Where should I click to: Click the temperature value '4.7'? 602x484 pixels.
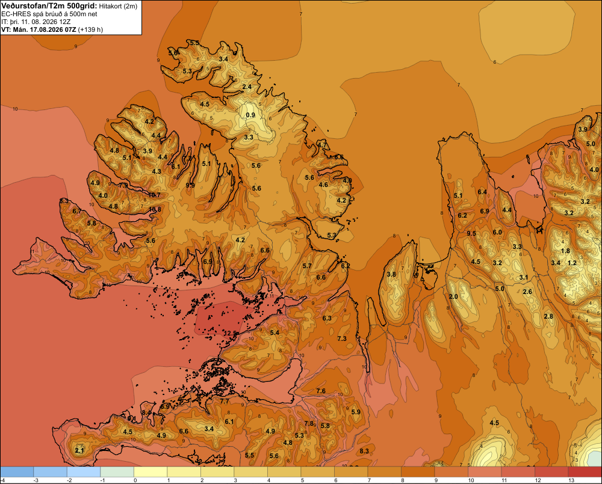(x=321, y=145)
